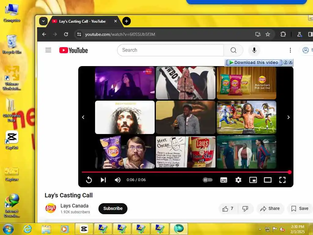Start voice search with the microphone

(x=254, y=50)
